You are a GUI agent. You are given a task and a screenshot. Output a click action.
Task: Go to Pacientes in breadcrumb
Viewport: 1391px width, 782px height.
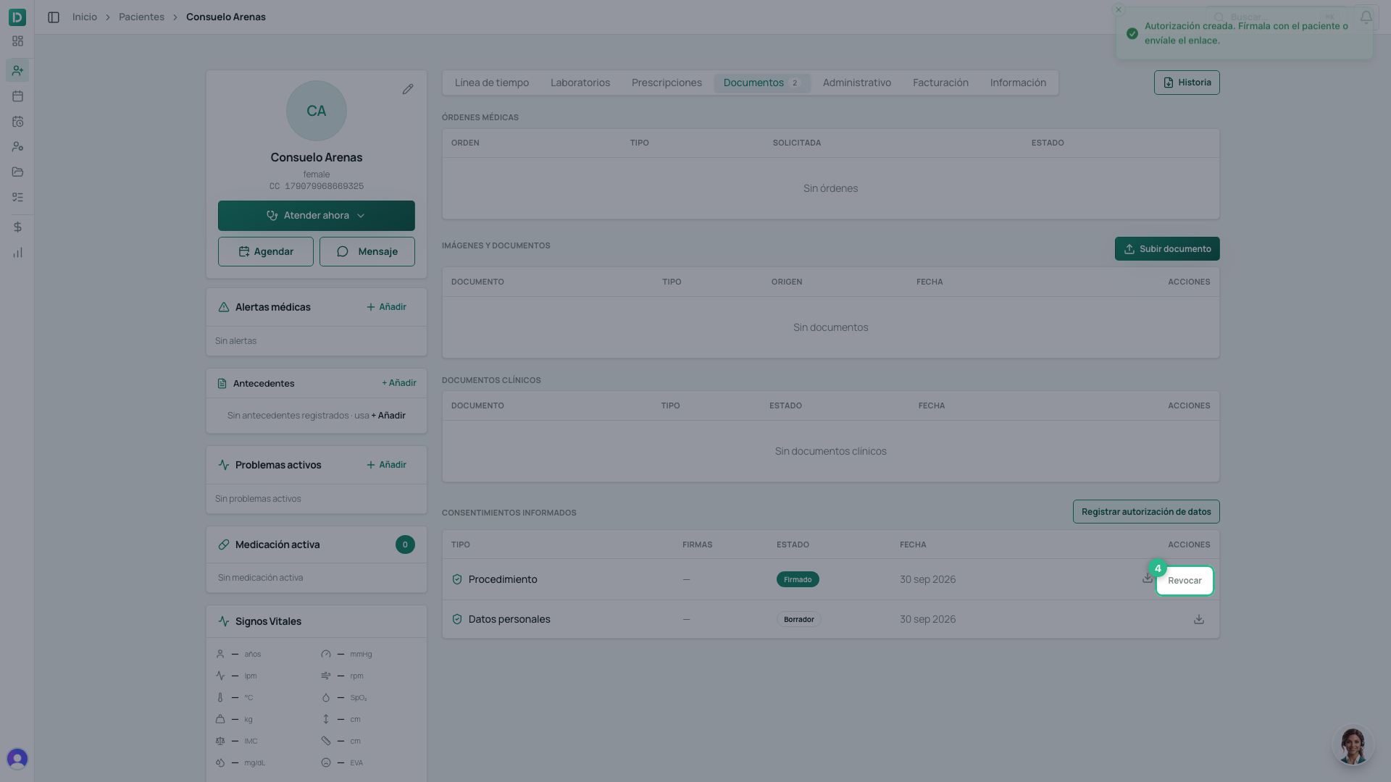pos(141,17)
